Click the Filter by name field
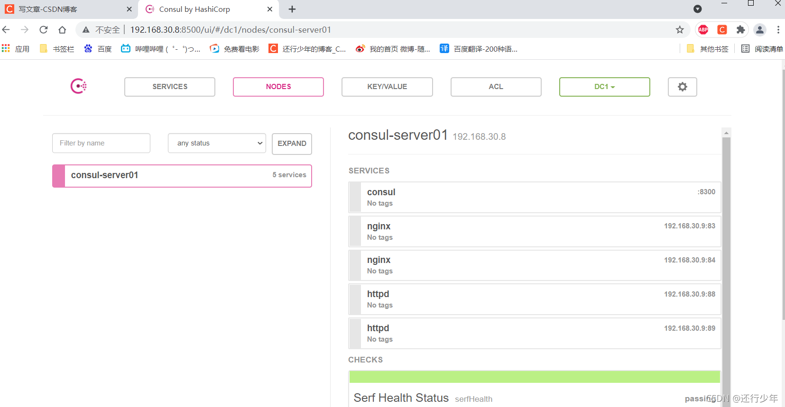Screen dimensions: 785x407 pos(101,143)
